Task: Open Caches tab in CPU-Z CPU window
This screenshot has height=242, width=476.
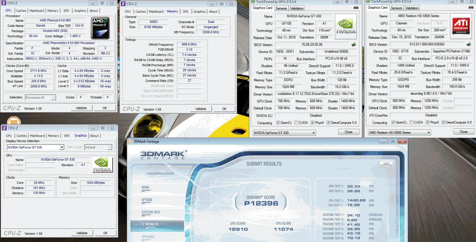Action: (x=21, y=11)
